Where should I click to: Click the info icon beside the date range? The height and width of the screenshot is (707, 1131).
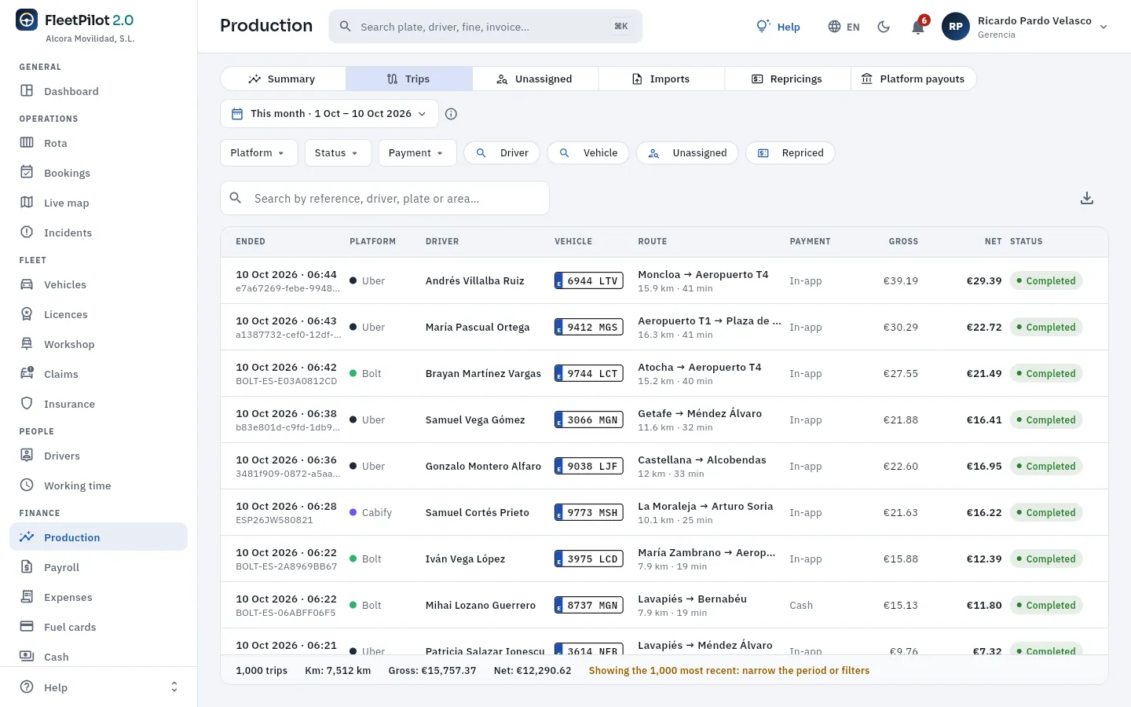[451, 114]
